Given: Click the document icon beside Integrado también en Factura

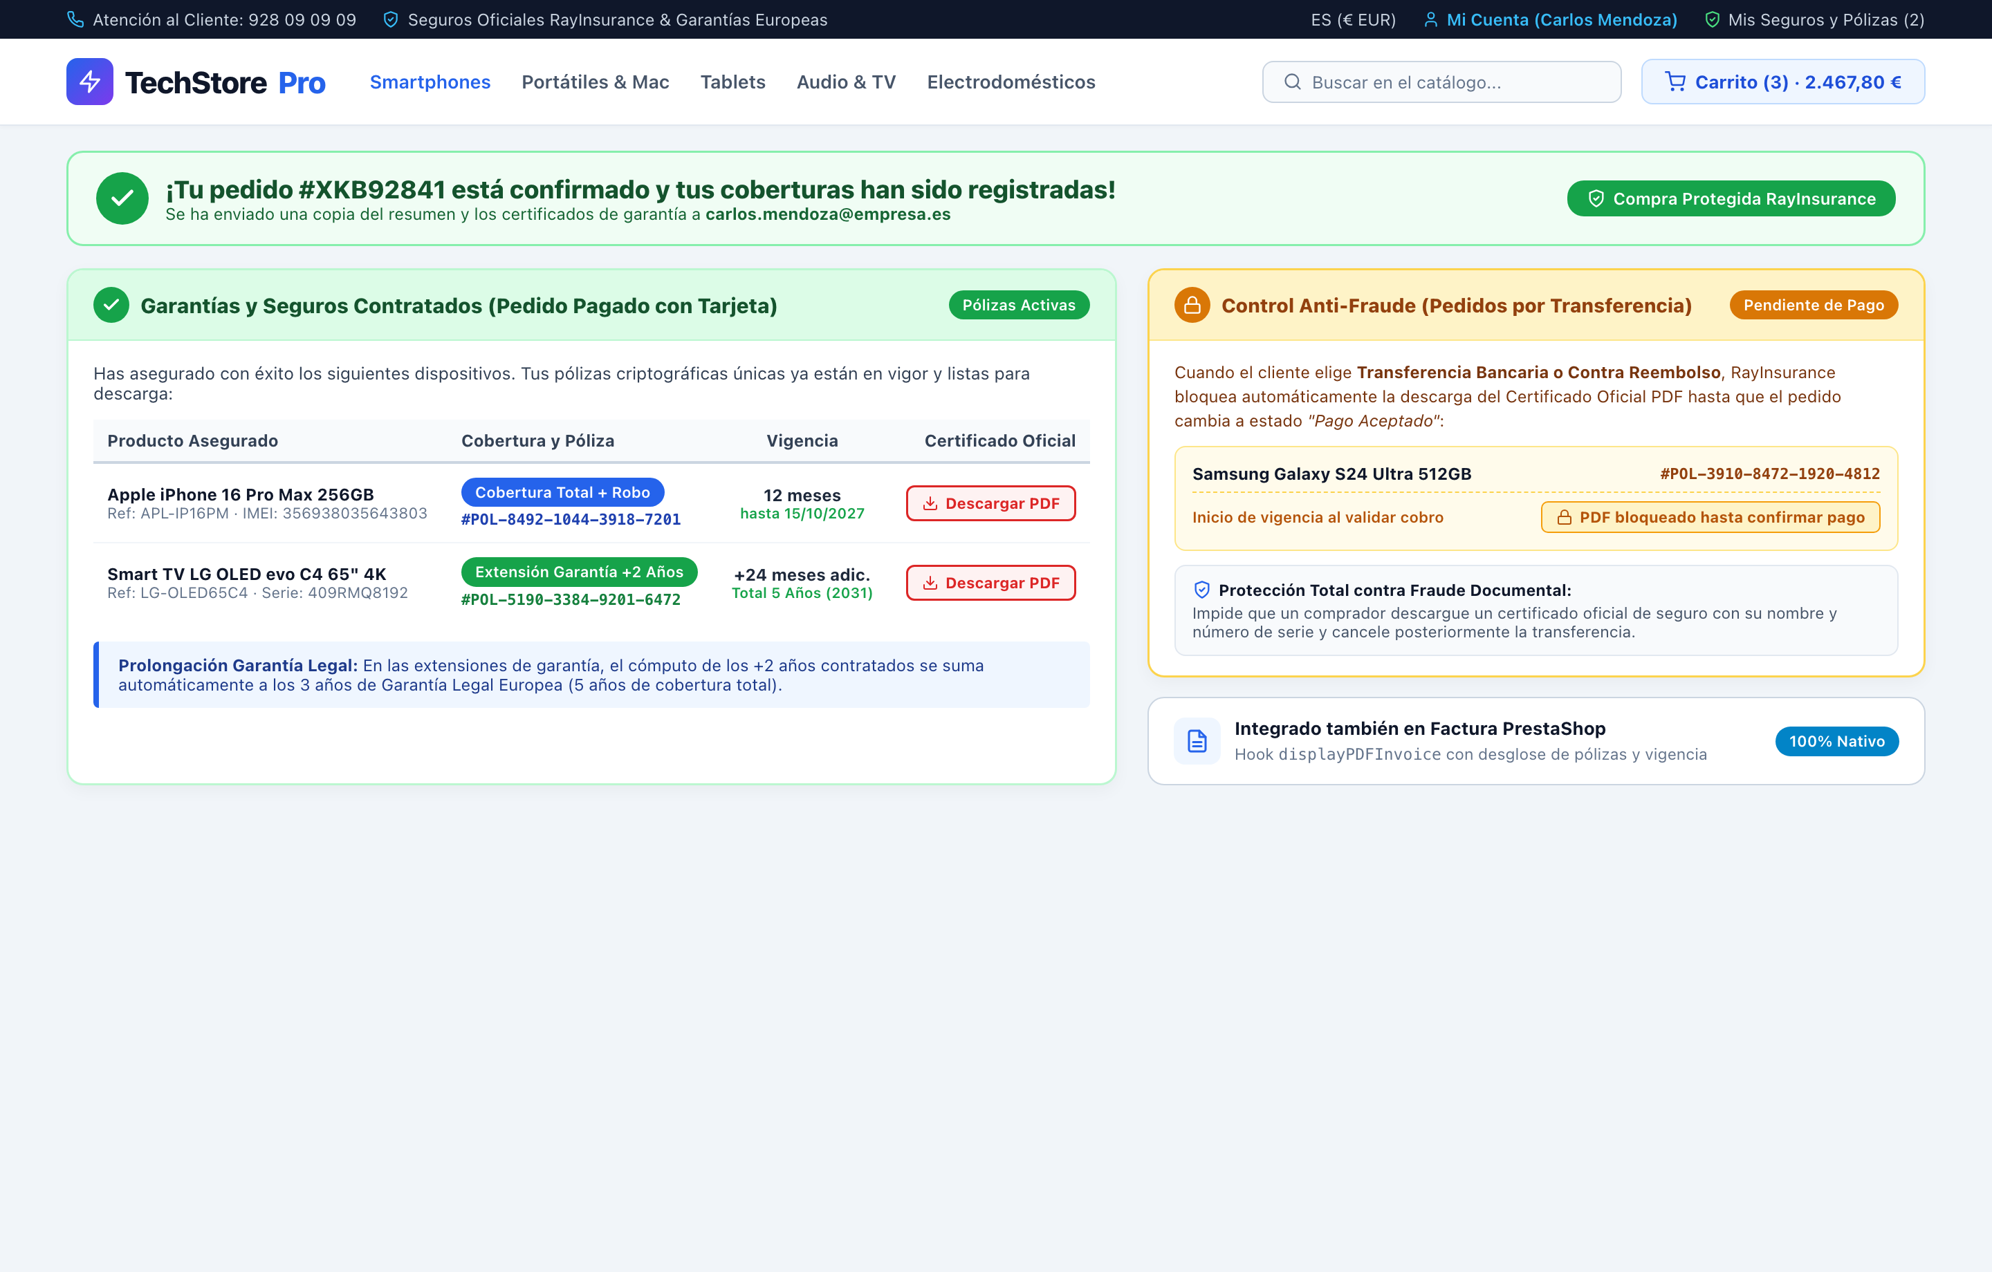Looking at the screenshot, I should [1197, 741].
